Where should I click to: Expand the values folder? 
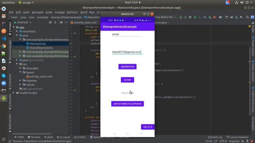click(x=20, y=85)
